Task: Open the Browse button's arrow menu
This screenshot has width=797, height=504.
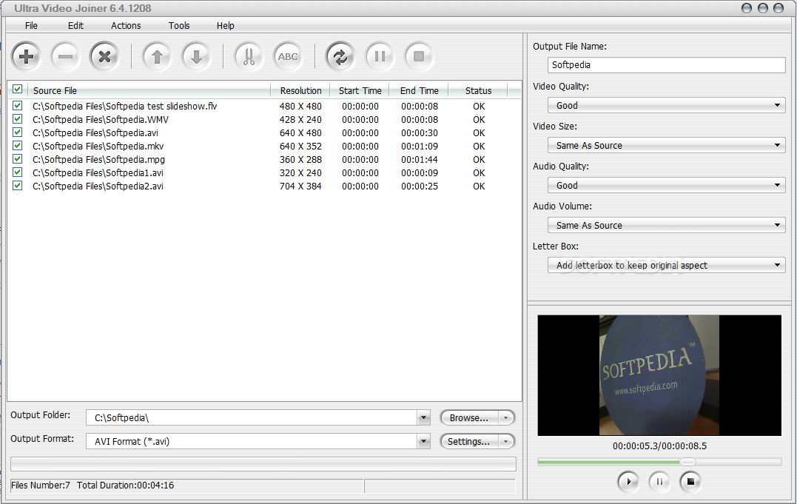Action: coord(505,417)
